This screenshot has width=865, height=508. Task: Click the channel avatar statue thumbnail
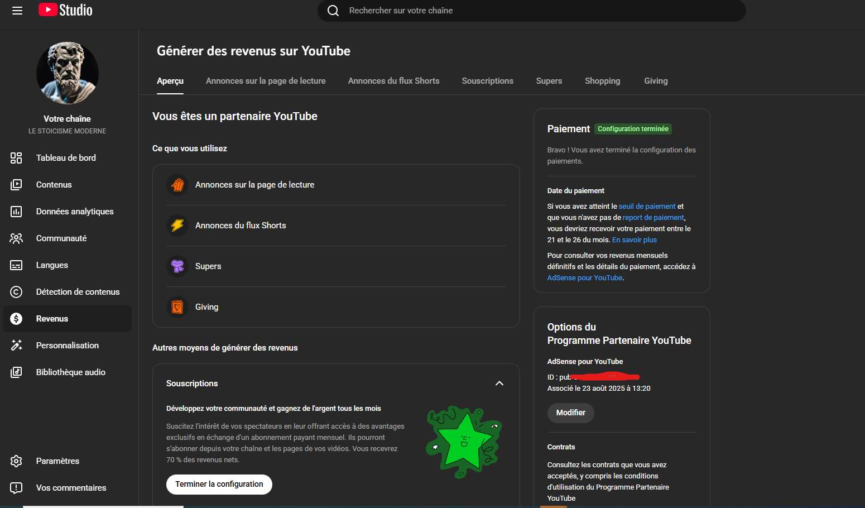tap(68, 73)
